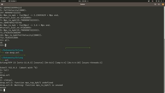Viewport: 165px width, 93px height.
Task: Click the command 'vim drop.erl'
Action: point(12,53)
